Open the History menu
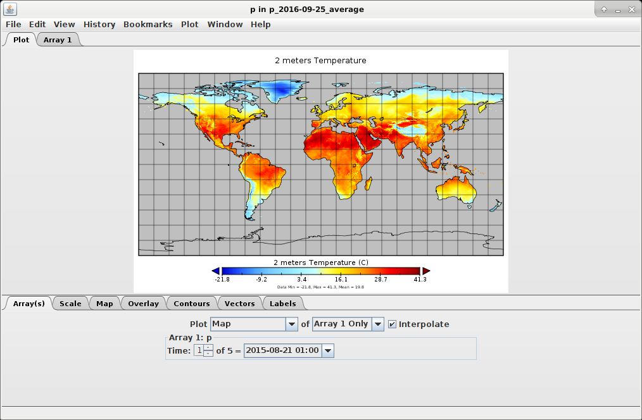642x420 pixels. pyautogui.click(x=99, y=25)
